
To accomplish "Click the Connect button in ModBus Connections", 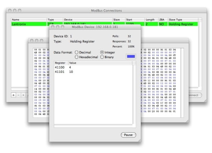I will click(x=195, y=95).
